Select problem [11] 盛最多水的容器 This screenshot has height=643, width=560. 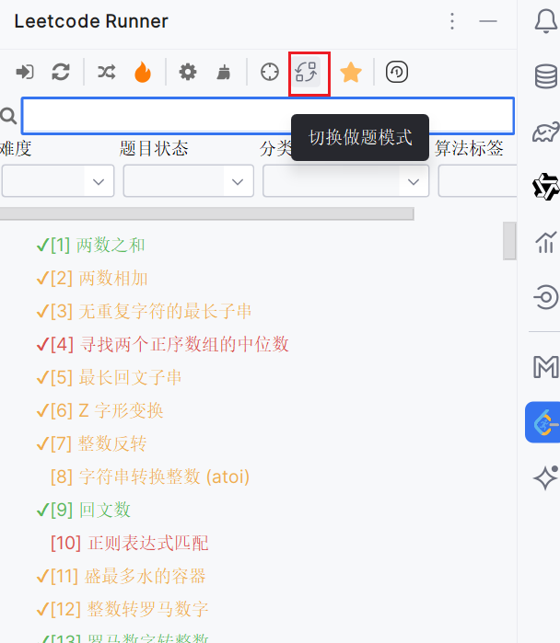[x=121, y=577]
